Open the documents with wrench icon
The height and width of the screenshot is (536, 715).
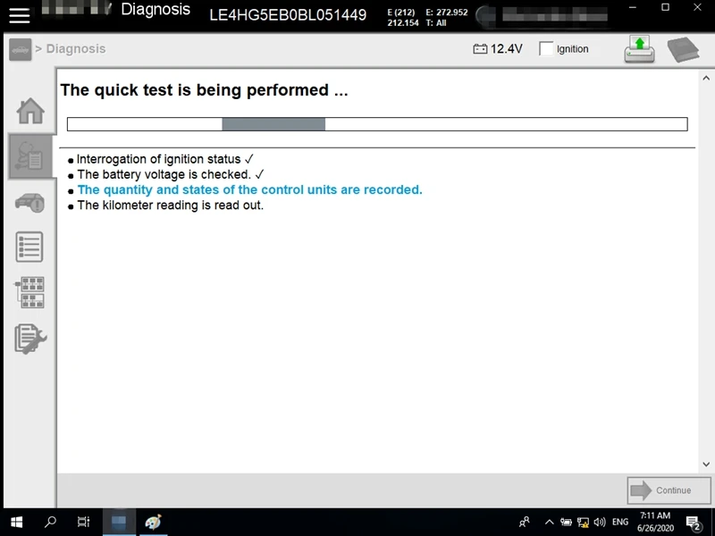tap(30, 339)
